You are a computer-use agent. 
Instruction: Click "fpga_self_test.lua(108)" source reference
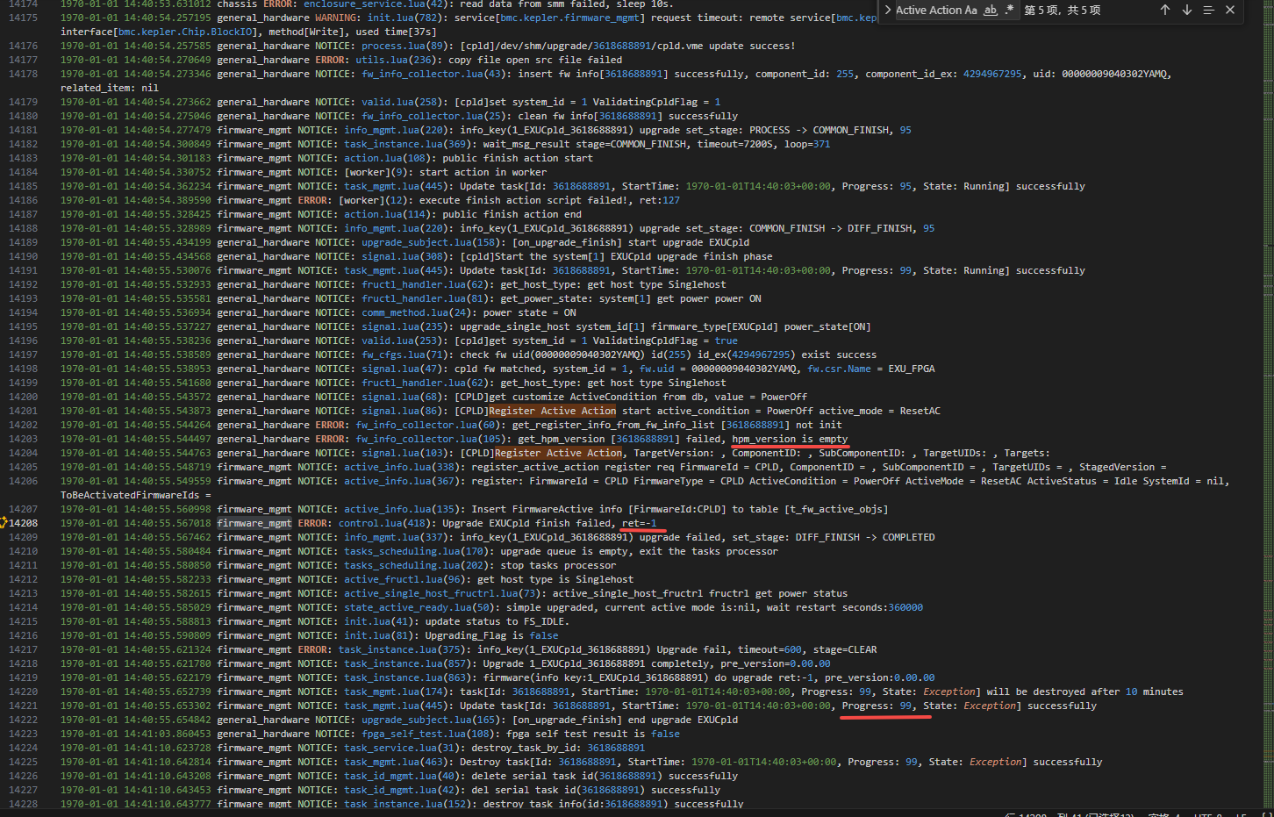(427, 734)
